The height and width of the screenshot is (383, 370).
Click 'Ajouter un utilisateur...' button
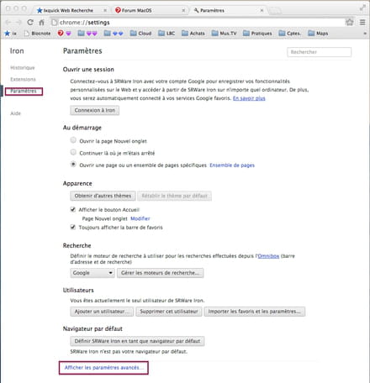(102, 312)
